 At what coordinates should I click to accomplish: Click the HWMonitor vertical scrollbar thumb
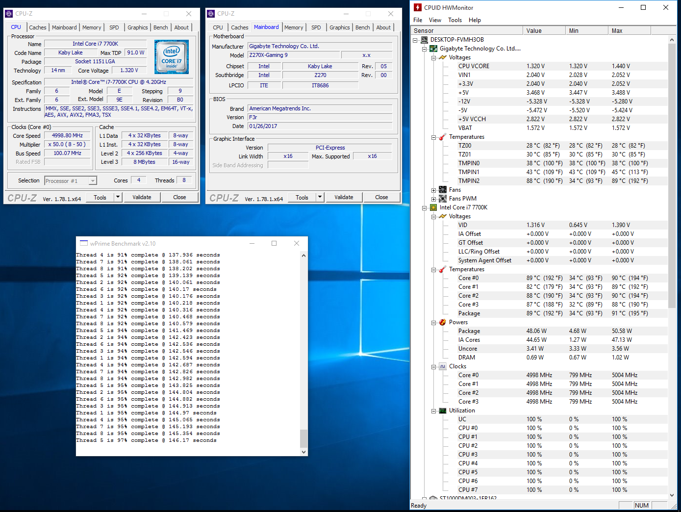672,176
